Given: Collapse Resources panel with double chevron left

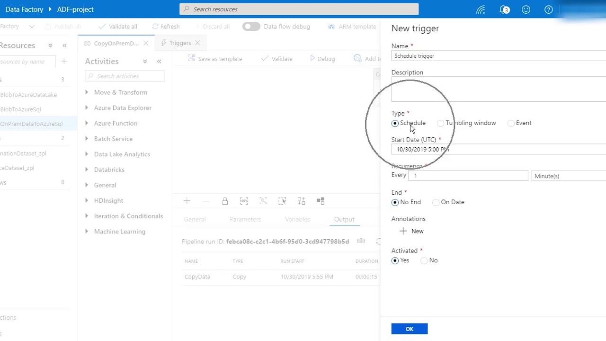Looking at the screenshot, I should [64, 45].
